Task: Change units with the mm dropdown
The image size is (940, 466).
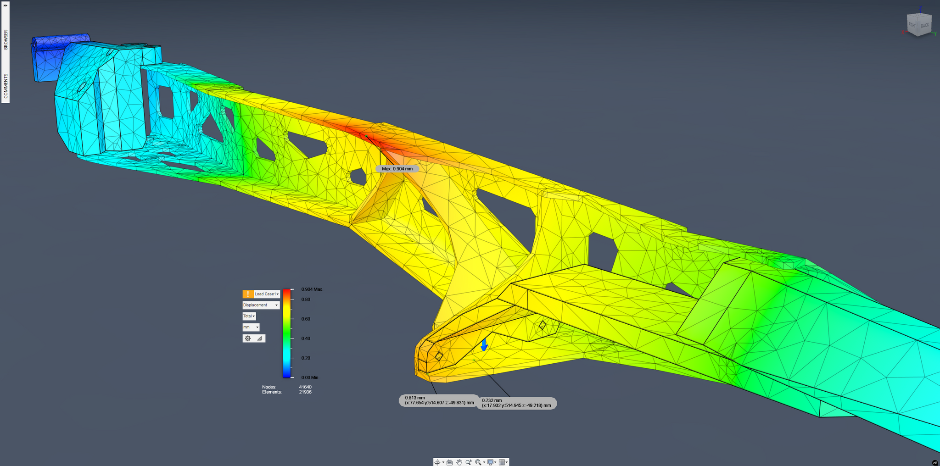Action: pyautogui.click(x=251, y=327)
